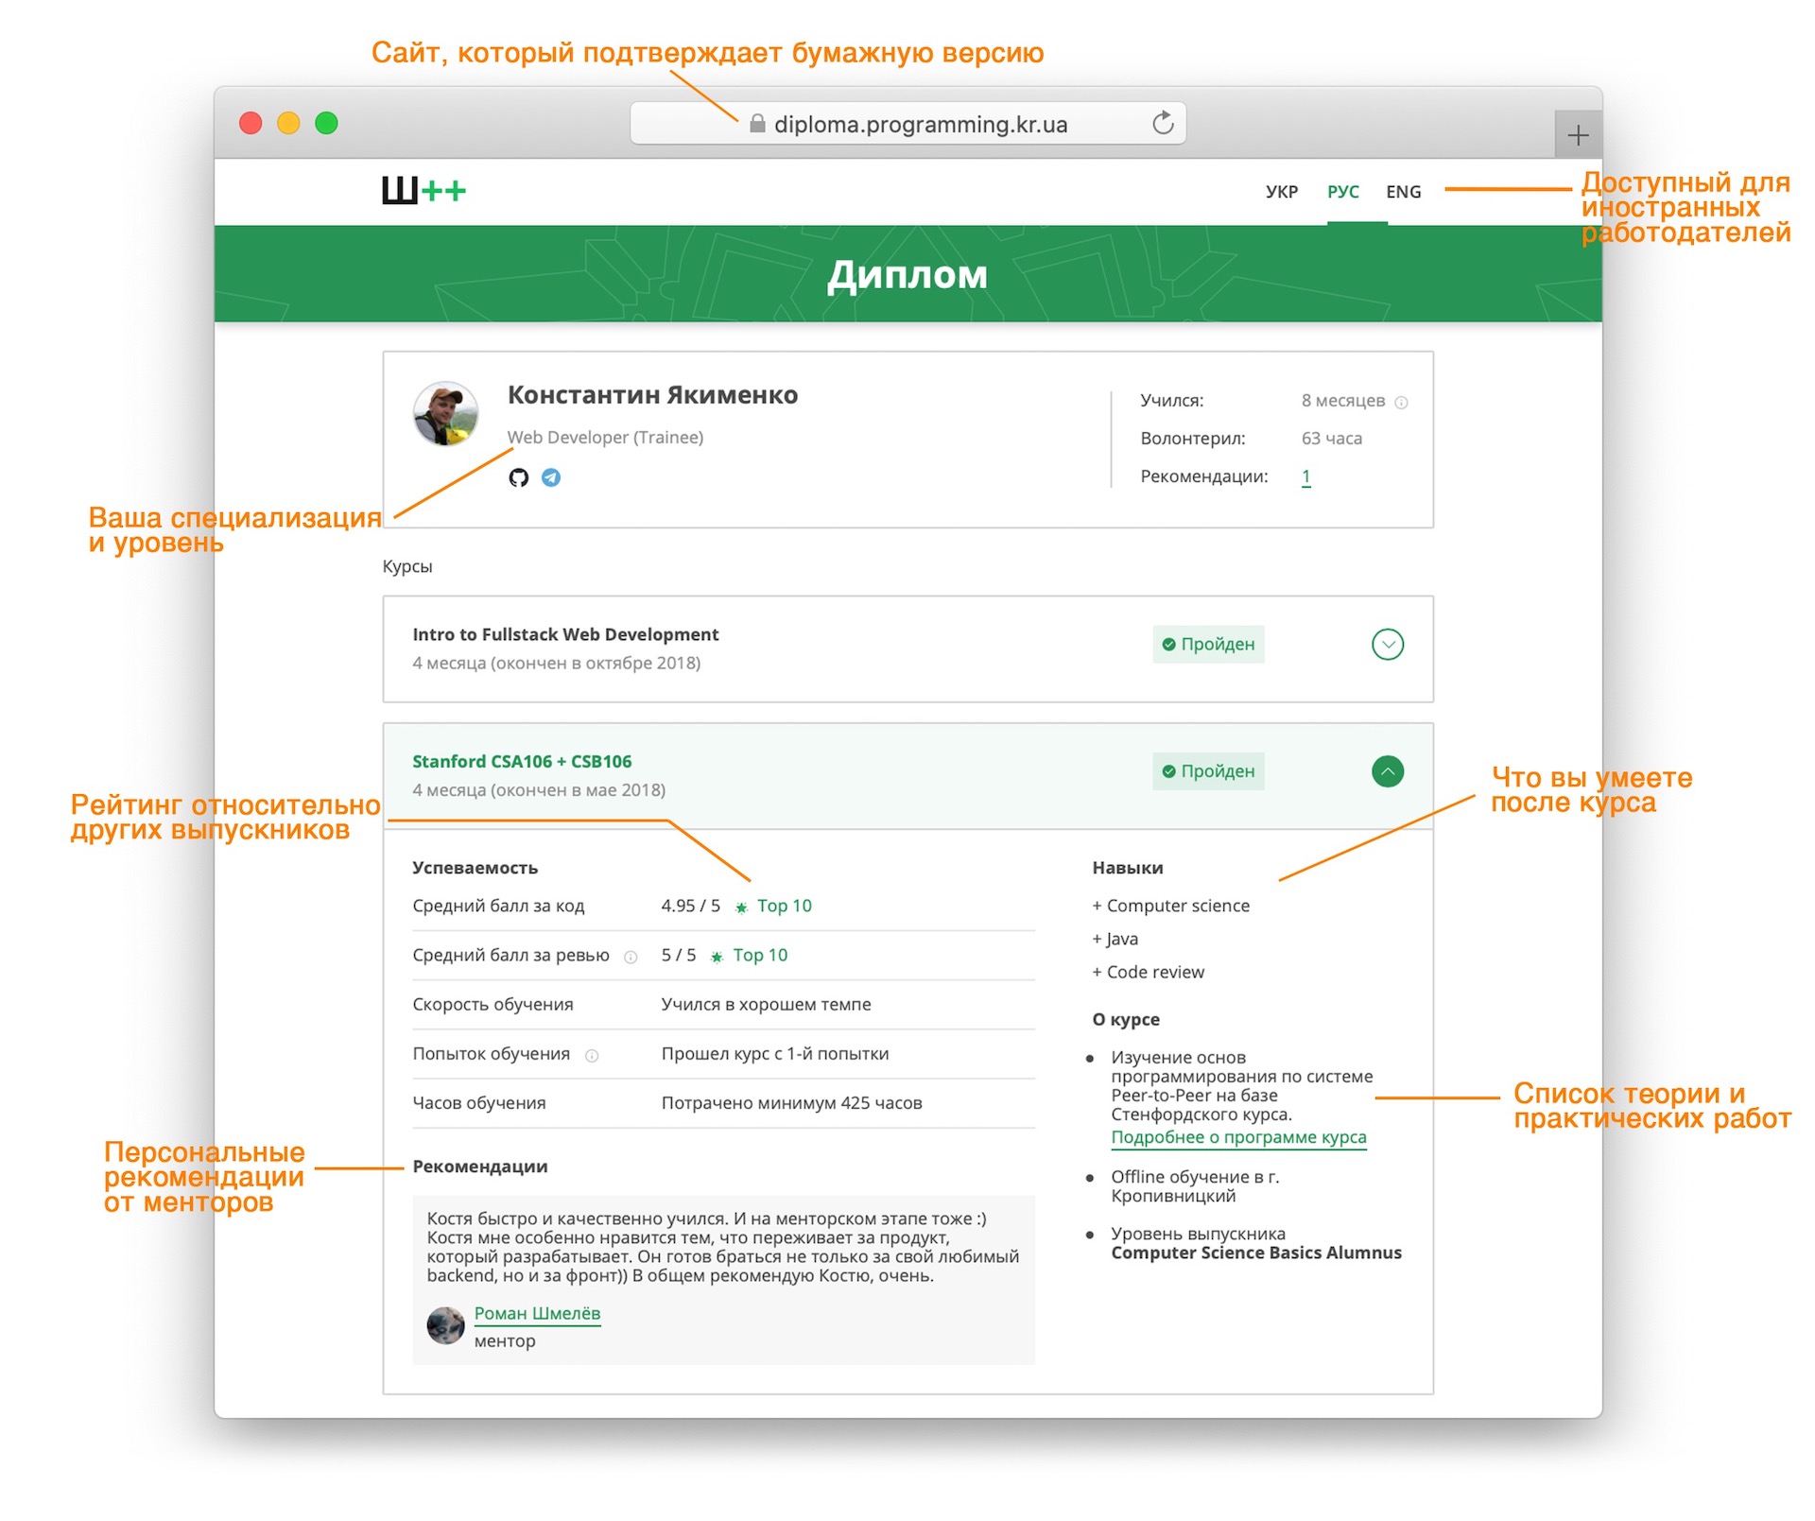Expand the Intro to Fullstack Web Development course

(1387, 645)
